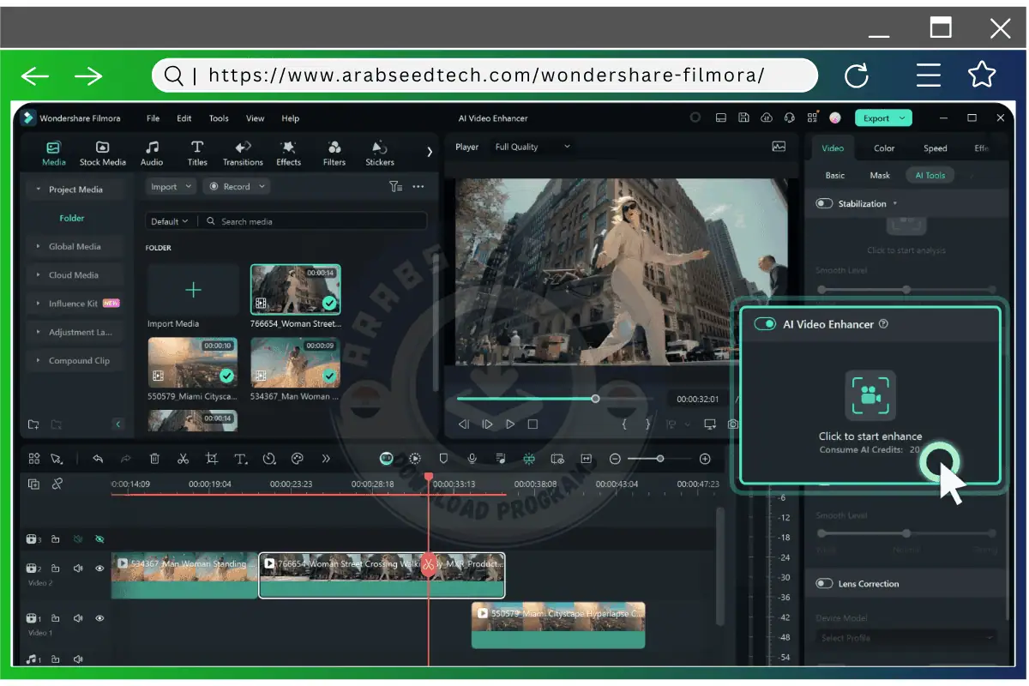Select the Crop tool in the toolbar
1029x686 pixels.
tap(211, 458)
